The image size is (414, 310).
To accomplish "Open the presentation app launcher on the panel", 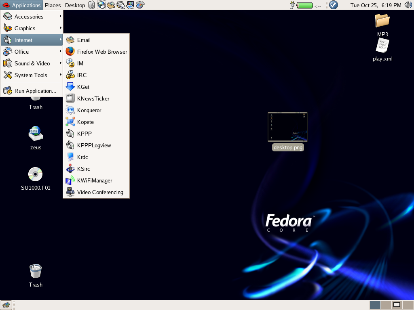I will (130, 5).
